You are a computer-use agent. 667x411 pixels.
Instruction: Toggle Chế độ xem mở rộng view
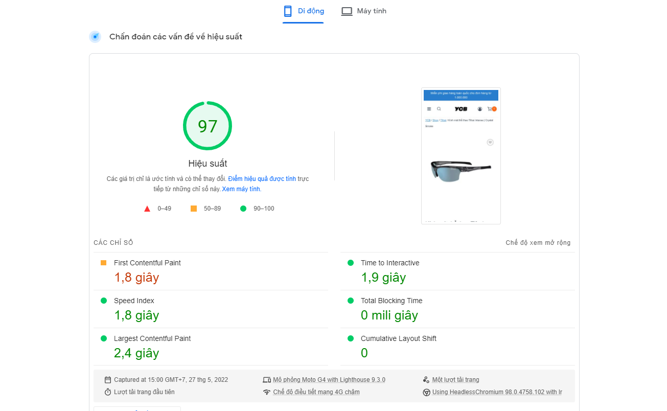pos(538,243)
